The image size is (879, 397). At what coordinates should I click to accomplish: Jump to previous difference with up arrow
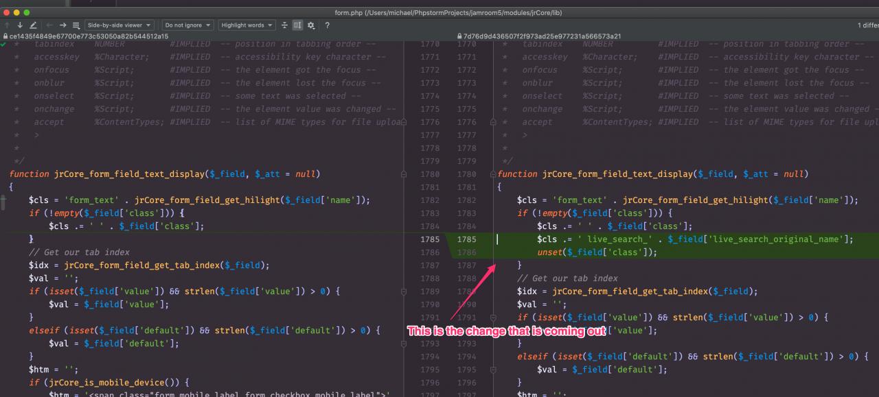tap(7, 25)
